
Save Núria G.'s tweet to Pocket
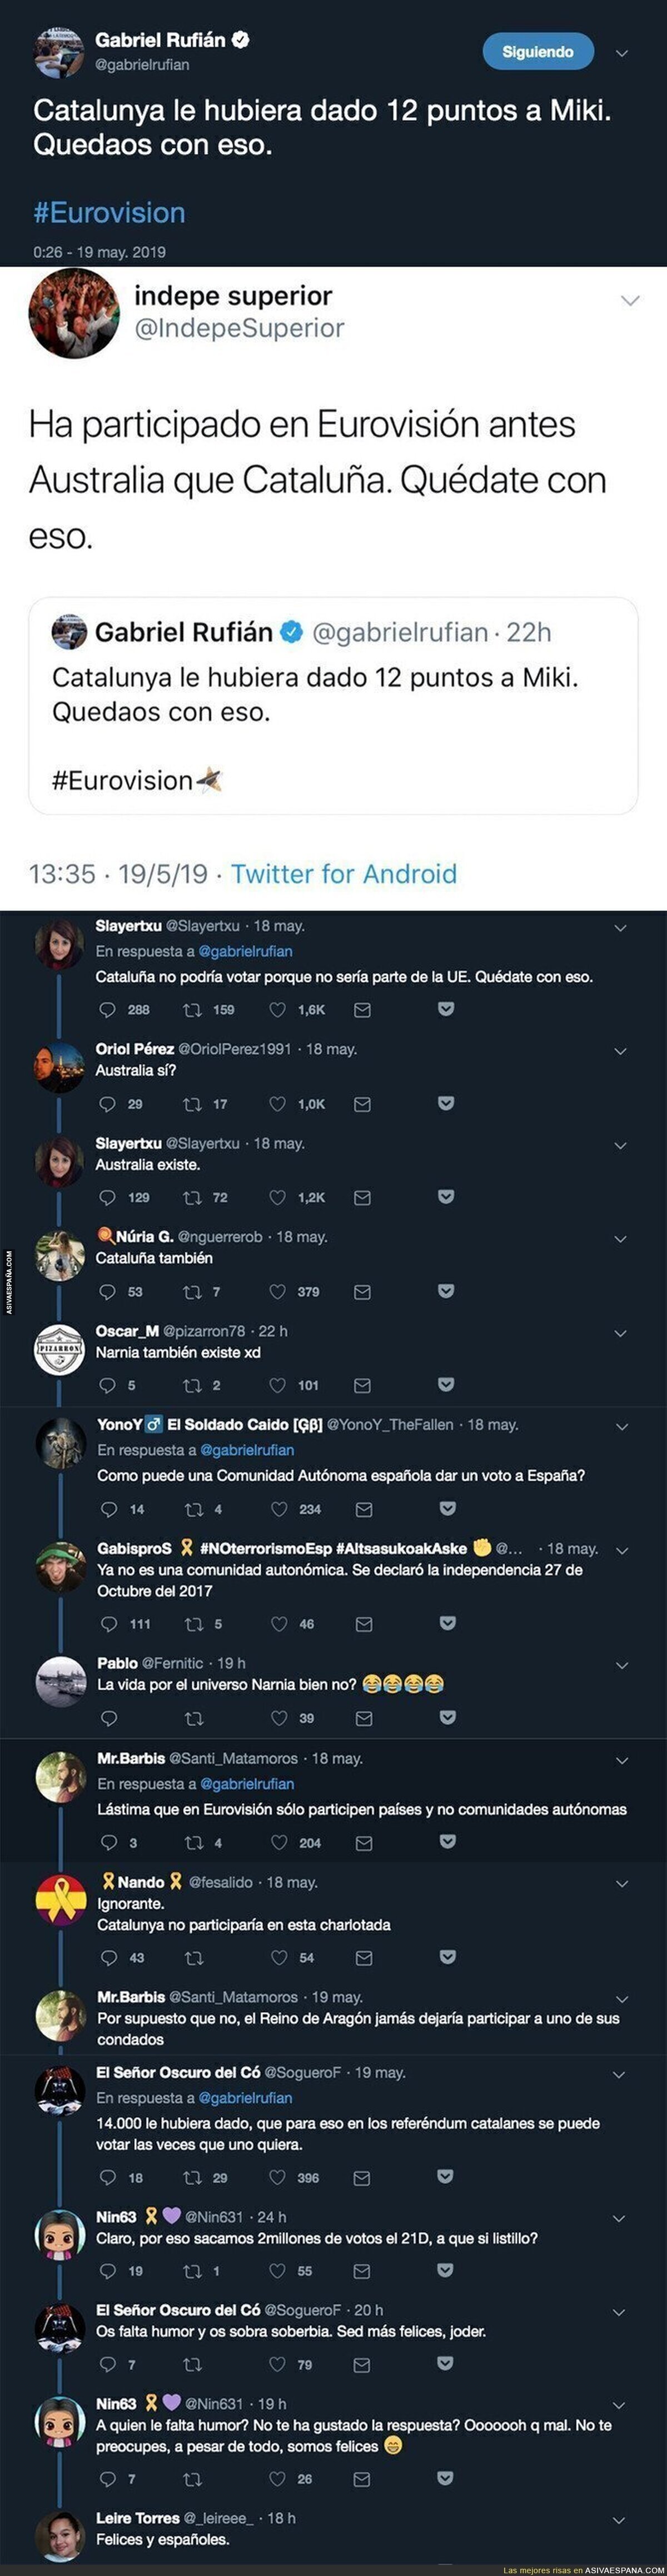pyautogui.click(x=446, y=1291)
